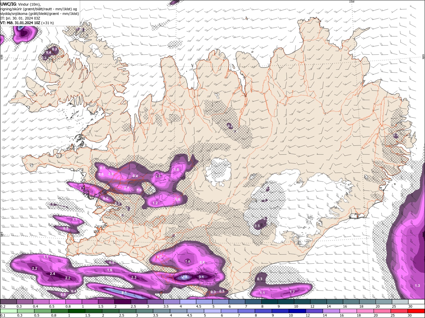
Task: Click the '30' label in the upper legend row
Action: point(410,306)
